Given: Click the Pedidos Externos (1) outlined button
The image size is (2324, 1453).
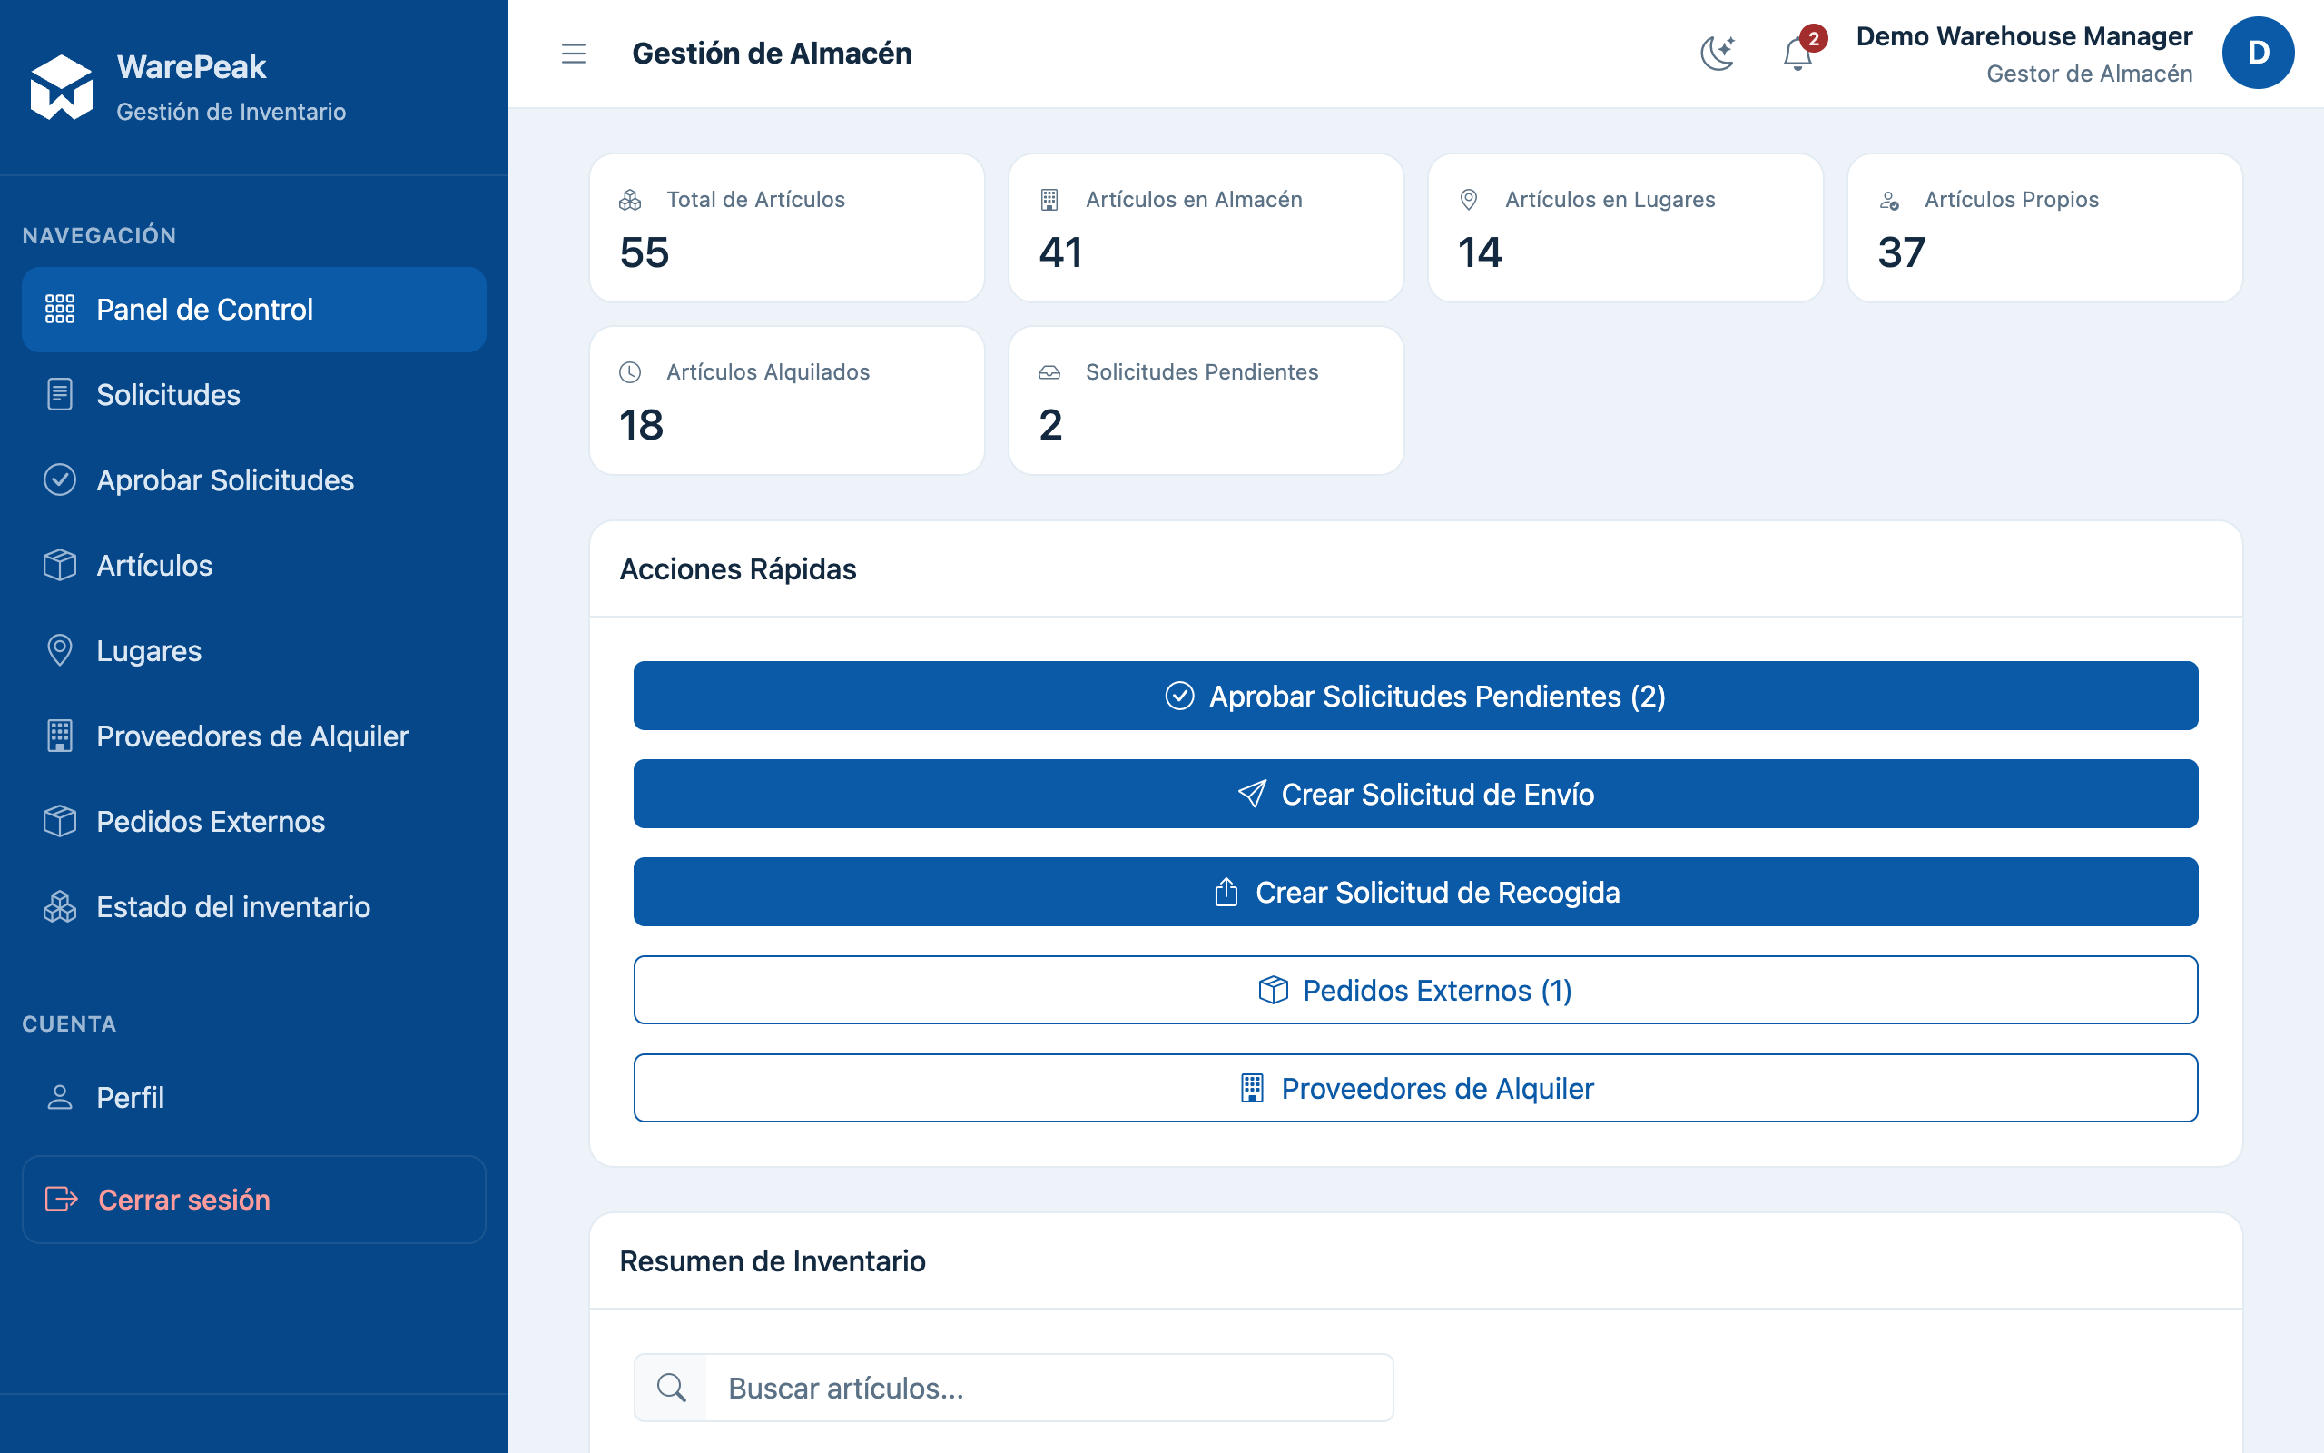Looking at the screenshot, I should tap(1415, 990).
